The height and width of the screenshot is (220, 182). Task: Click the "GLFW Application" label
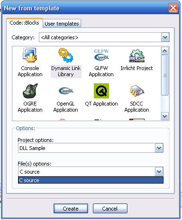(x=101, y=71)
